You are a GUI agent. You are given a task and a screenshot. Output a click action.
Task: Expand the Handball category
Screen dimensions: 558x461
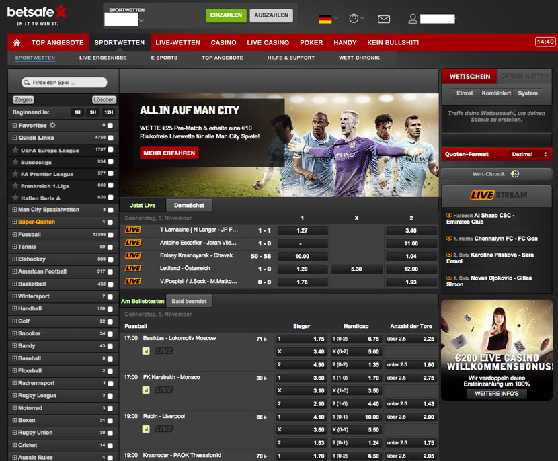coord(15,308)
